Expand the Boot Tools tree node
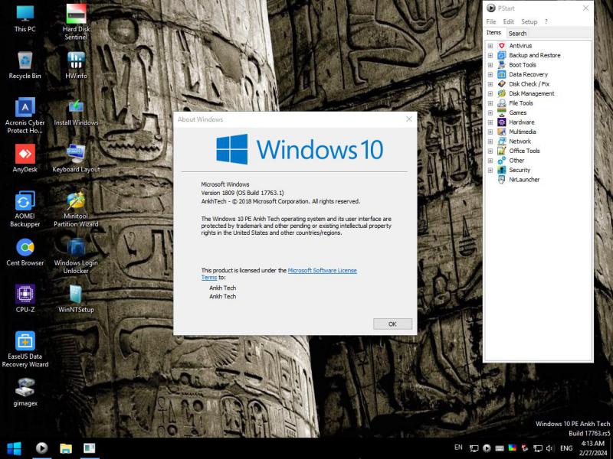The height and width of the screenshot is (459, 613). pyautogui.click(x=490, y=65)
